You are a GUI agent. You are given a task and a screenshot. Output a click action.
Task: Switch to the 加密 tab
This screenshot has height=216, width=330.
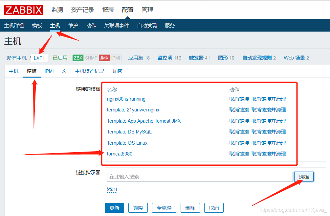coord(118,71)
